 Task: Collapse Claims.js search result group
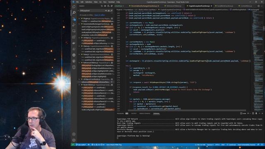pyautogui.click(x=79, y=46)
